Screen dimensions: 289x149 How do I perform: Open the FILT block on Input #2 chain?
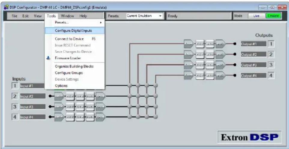tap(70, 96)
